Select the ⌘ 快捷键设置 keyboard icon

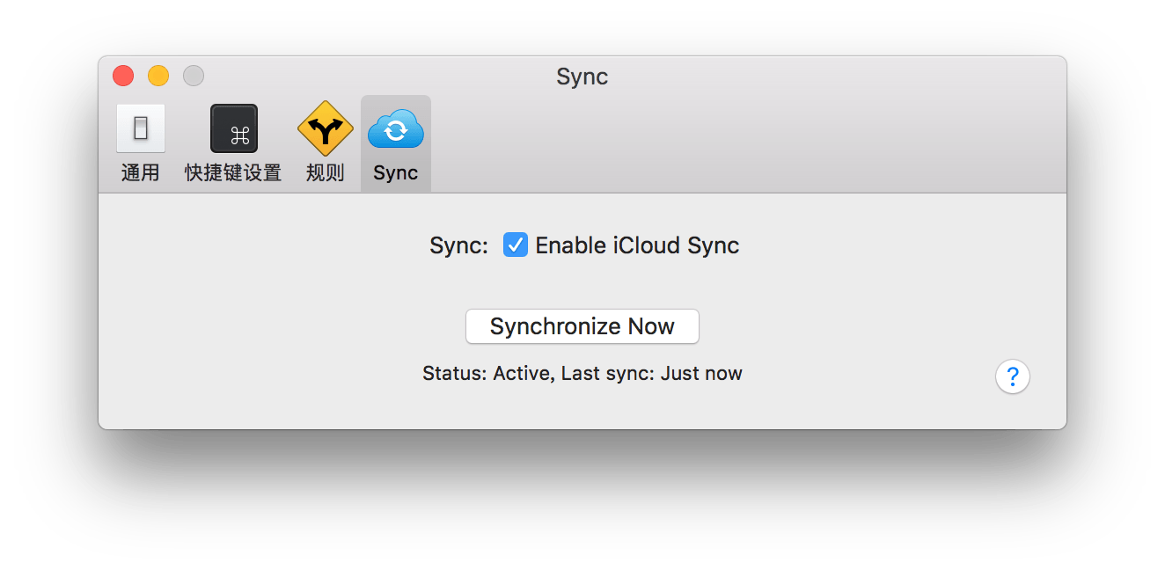pyautogui.click(x=233, y=128)
